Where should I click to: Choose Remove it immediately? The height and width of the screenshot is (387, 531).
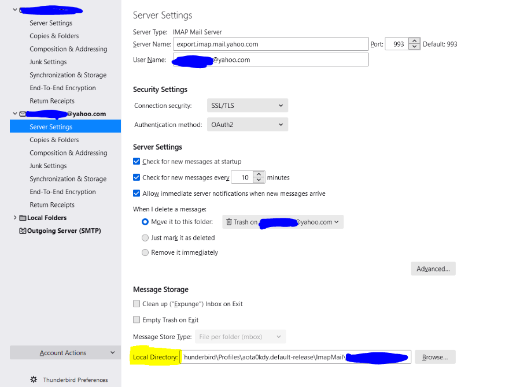(145, 252)
